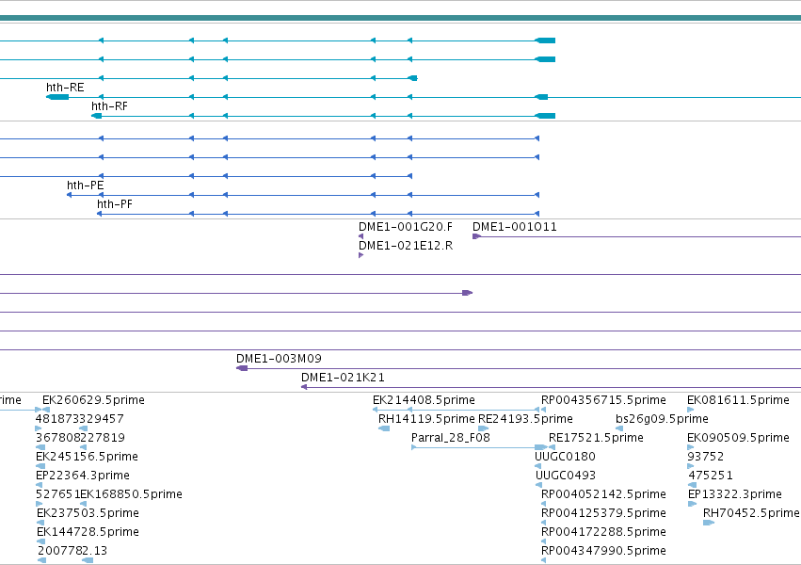
Task: Select the bs26g09.5prime EST label
Action: (662, 418)
